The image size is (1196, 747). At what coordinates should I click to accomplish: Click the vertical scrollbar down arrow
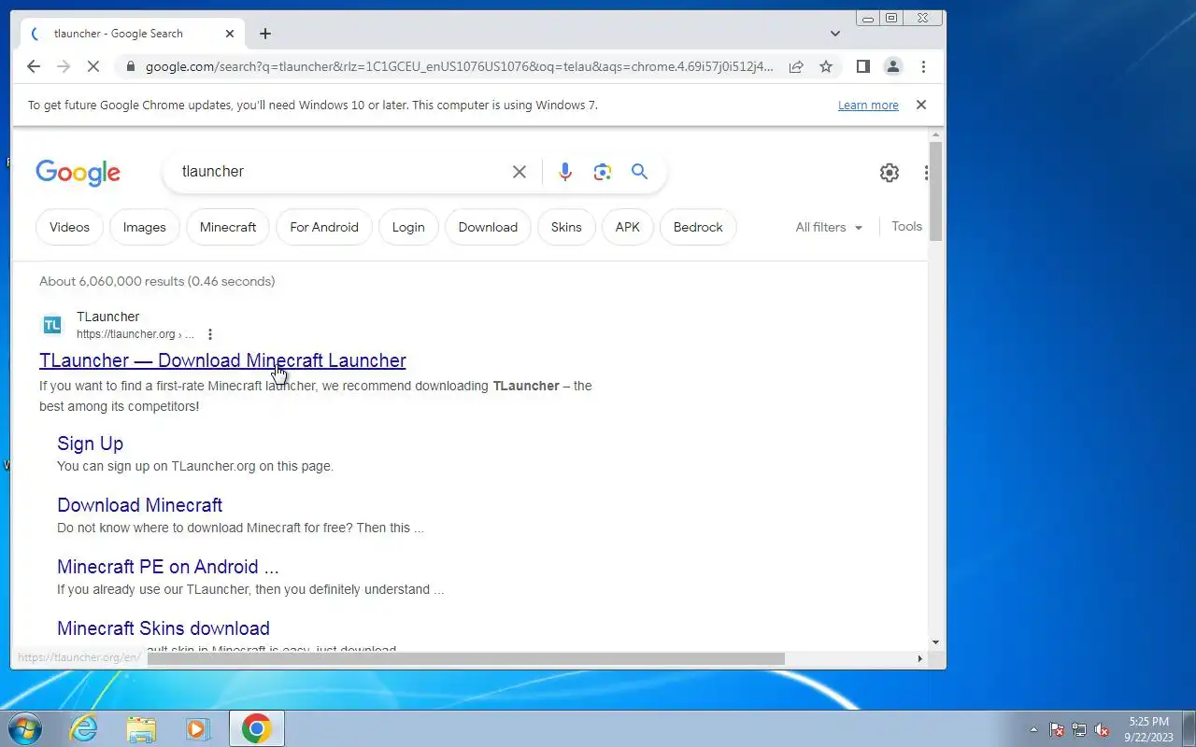(x=936, y=642)
